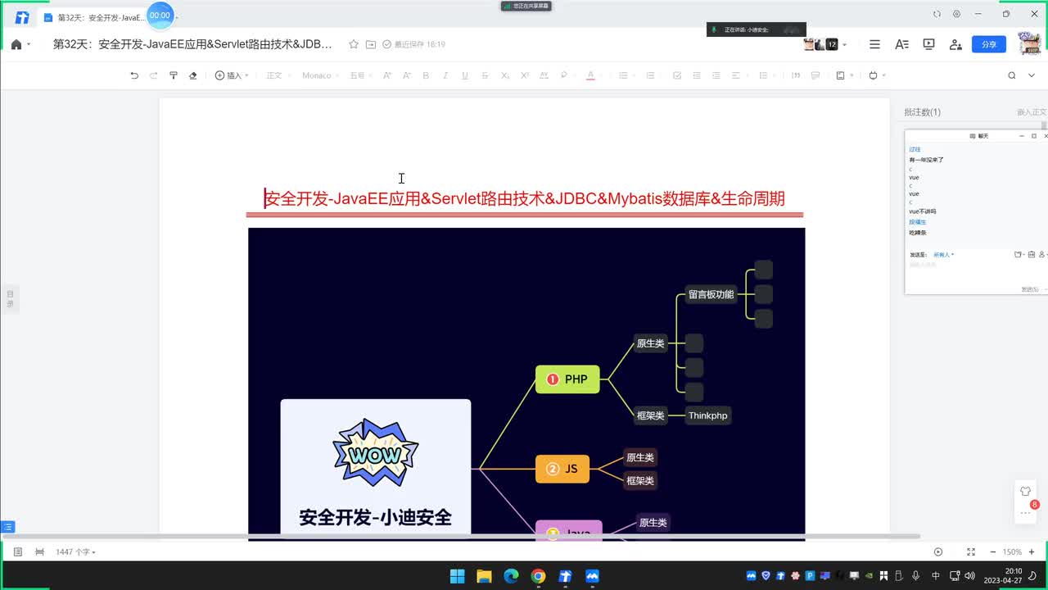Click the PHP node in mind map

point(567,379)
